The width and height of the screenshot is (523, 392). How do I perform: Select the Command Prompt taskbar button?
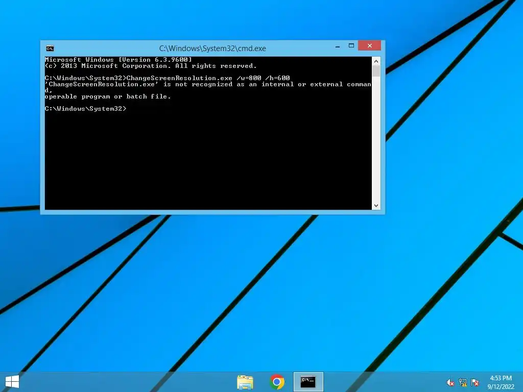pyautogui.click(x=308, y=382)
